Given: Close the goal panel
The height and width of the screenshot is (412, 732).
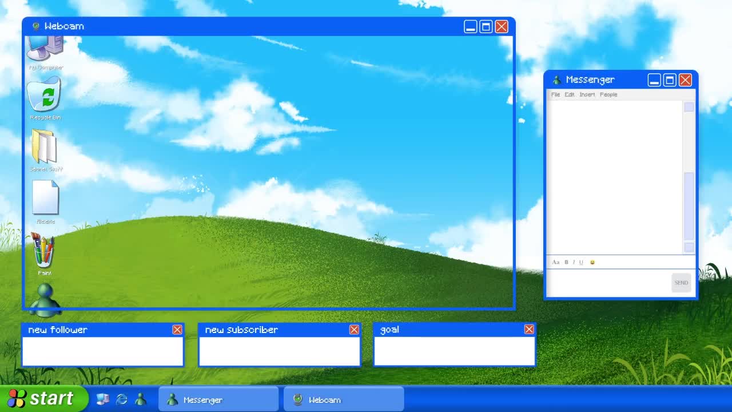Looking at the screenshot, I should [x=529, y=329].
